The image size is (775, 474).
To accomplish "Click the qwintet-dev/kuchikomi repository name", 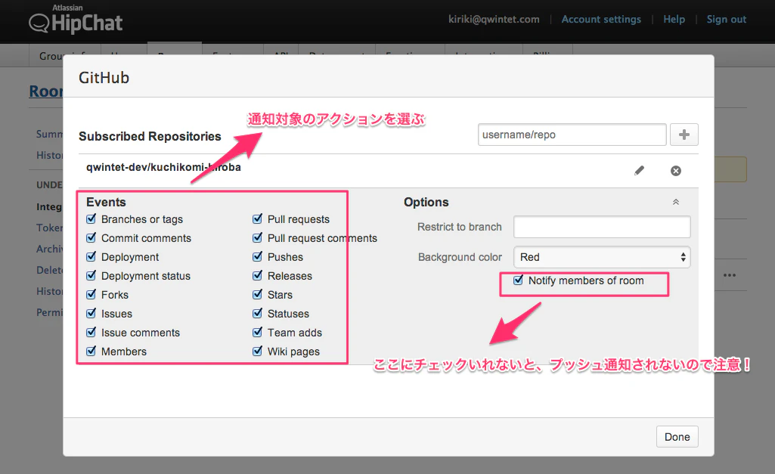I will (163, 167).
